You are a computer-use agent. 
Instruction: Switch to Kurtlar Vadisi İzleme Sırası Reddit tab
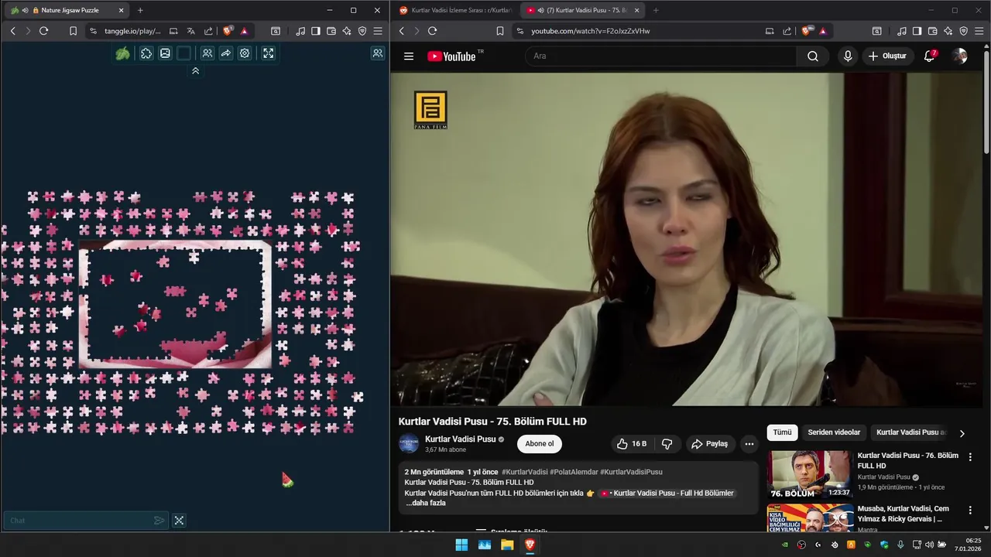455,10
